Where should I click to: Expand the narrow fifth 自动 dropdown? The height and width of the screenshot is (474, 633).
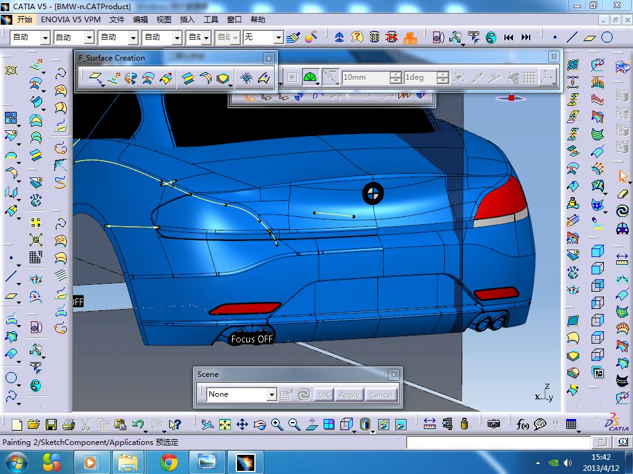pyautogui.click(x=207, y=38)
